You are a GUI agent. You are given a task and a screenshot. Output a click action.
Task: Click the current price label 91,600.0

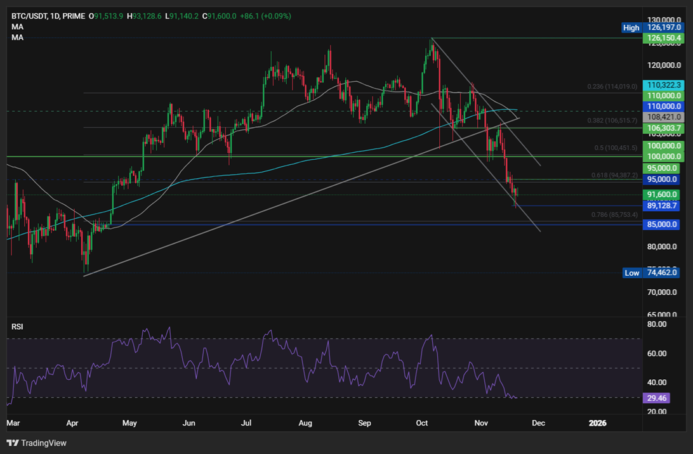661,194
